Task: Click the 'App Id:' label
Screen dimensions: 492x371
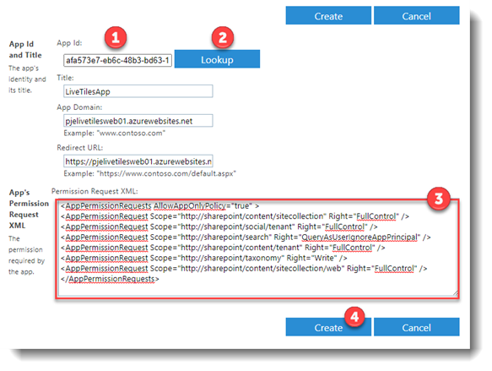Action: pyautogui.click(x=69, y=43)
